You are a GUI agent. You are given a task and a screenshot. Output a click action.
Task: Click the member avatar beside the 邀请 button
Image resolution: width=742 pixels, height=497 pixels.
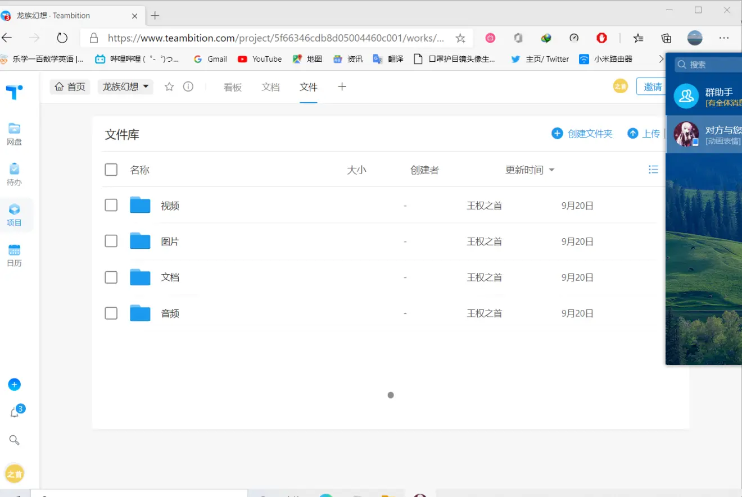[620, 86]
